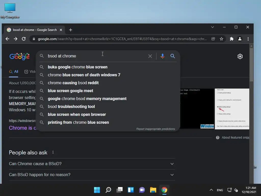The height and width of the screenshot is (196, 261).
Task: Clear the Google search box text
Action: coord(150,56)
